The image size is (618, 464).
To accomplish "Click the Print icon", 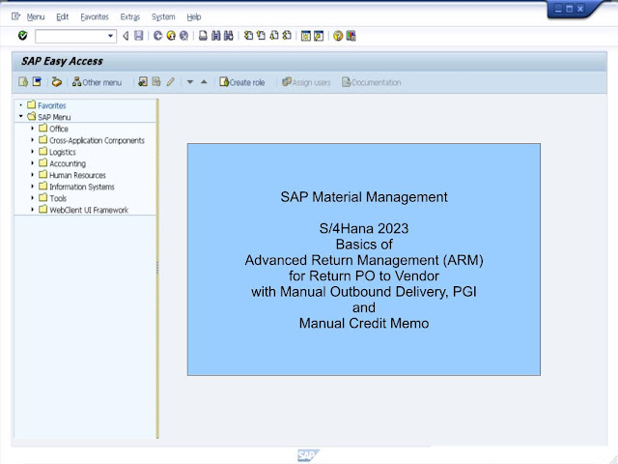I will pyautogui.click(x=203, y=36).
